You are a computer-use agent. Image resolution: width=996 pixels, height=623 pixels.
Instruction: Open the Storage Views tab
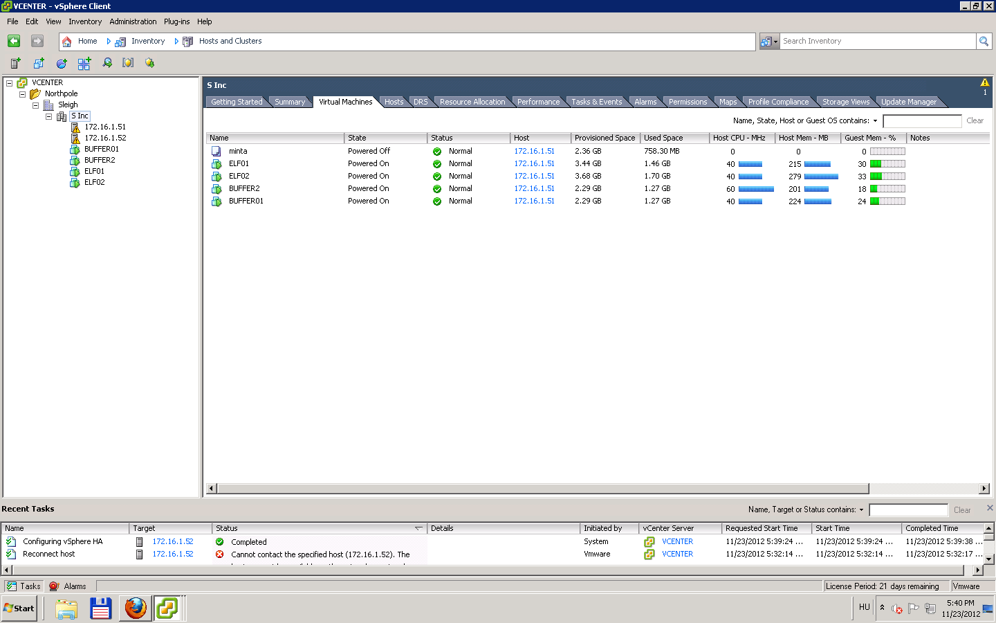point(845,102)
